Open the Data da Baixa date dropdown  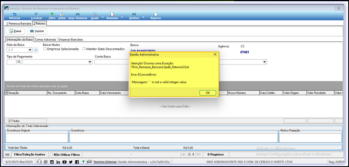[x=30, y=50]
